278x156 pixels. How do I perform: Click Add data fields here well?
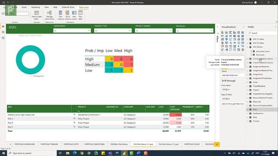pyautogui.click(x=233, y=75)
